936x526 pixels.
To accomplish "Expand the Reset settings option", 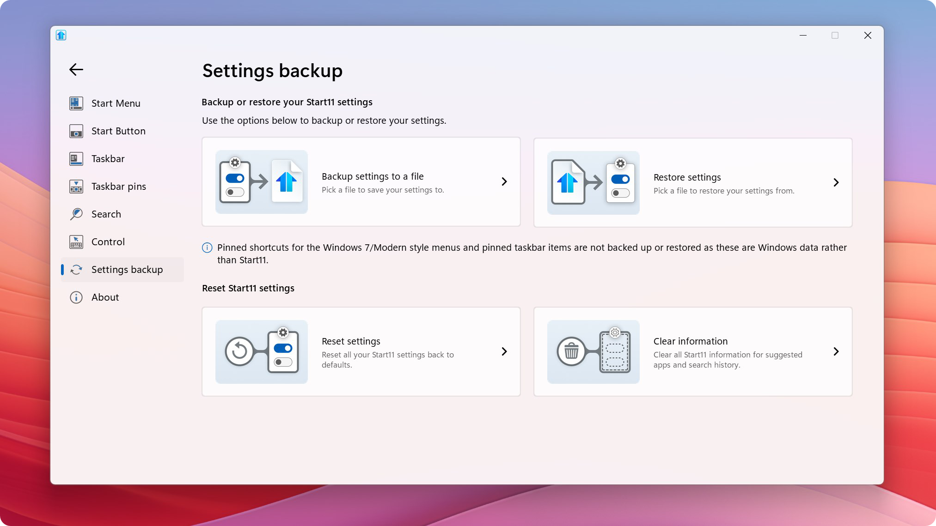I will click(504, 351).
